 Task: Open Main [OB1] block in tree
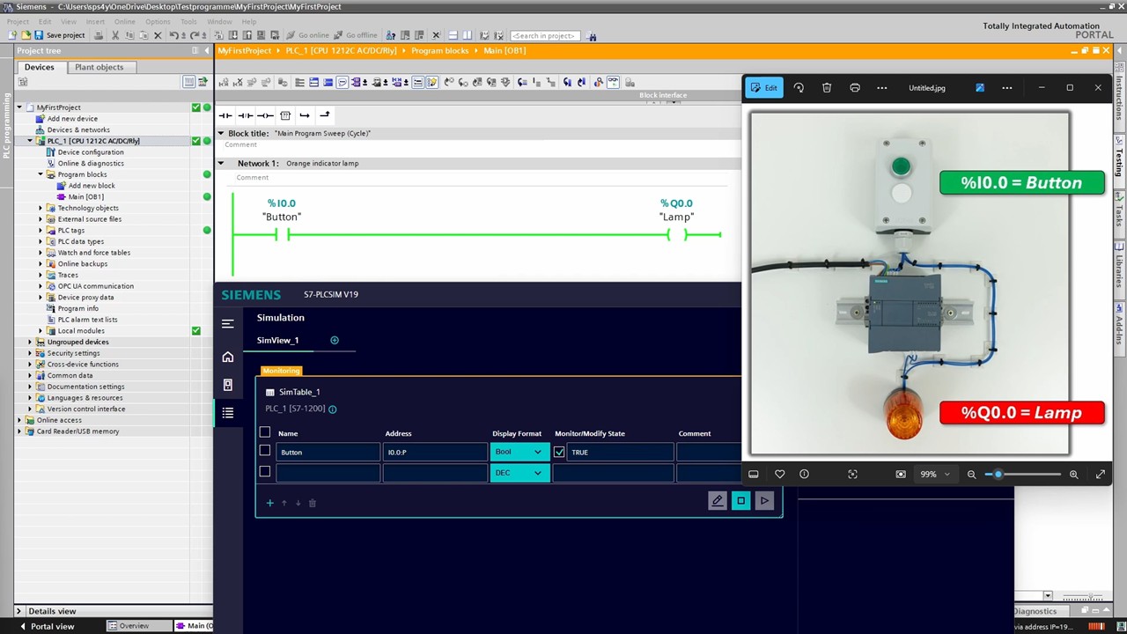(x=85, y=196)
